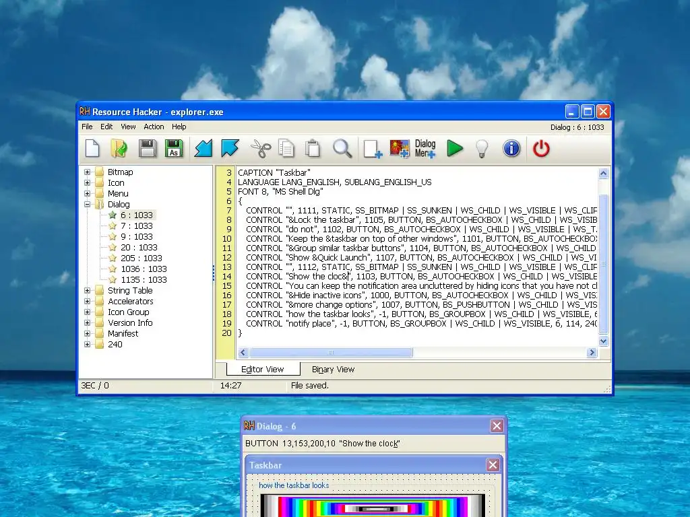Select dialog resource 205 : 1033
Screen dimensions: 690x517
pos(142,258)
